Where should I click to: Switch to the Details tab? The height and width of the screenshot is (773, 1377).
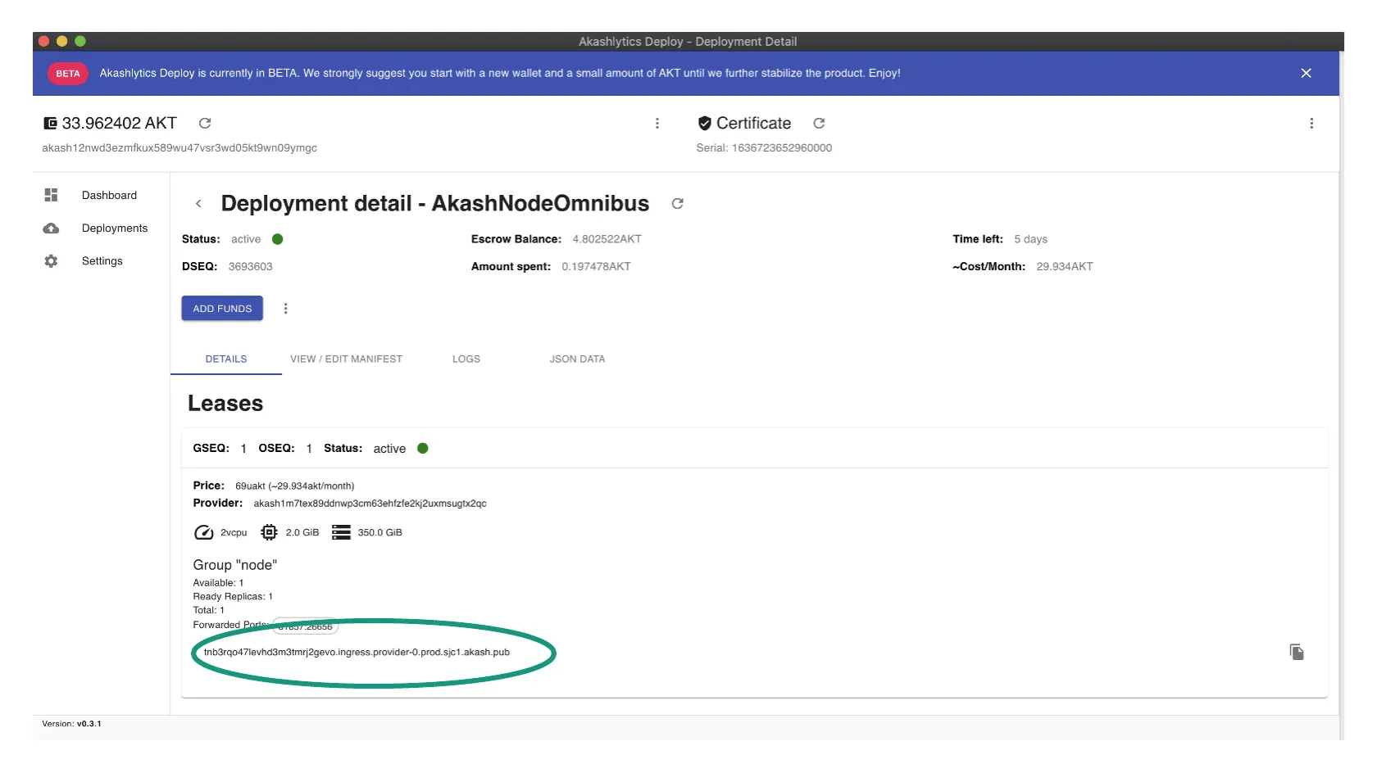point(226,359)
